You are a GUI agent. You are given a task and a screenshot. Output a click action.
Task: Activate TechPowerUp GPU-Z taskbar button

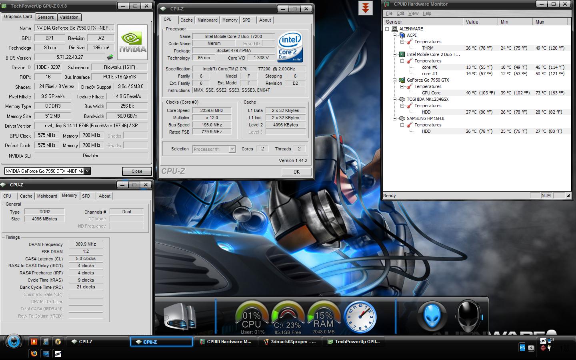354,342
